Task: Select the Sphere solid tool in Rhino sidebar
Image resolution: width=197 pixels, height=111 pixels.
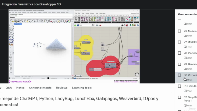Action: click(10, 40)
